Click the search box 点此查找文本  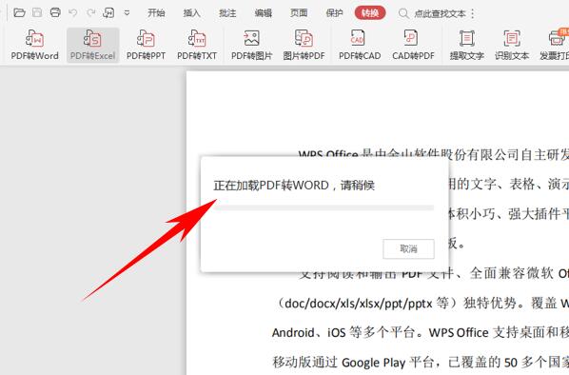pyautogui.click(x=432, y=13)
